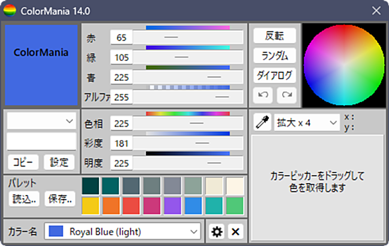Screen dimensions: 389x246
Task: Click the 明度 brightness value field
Action: [121, 163]
